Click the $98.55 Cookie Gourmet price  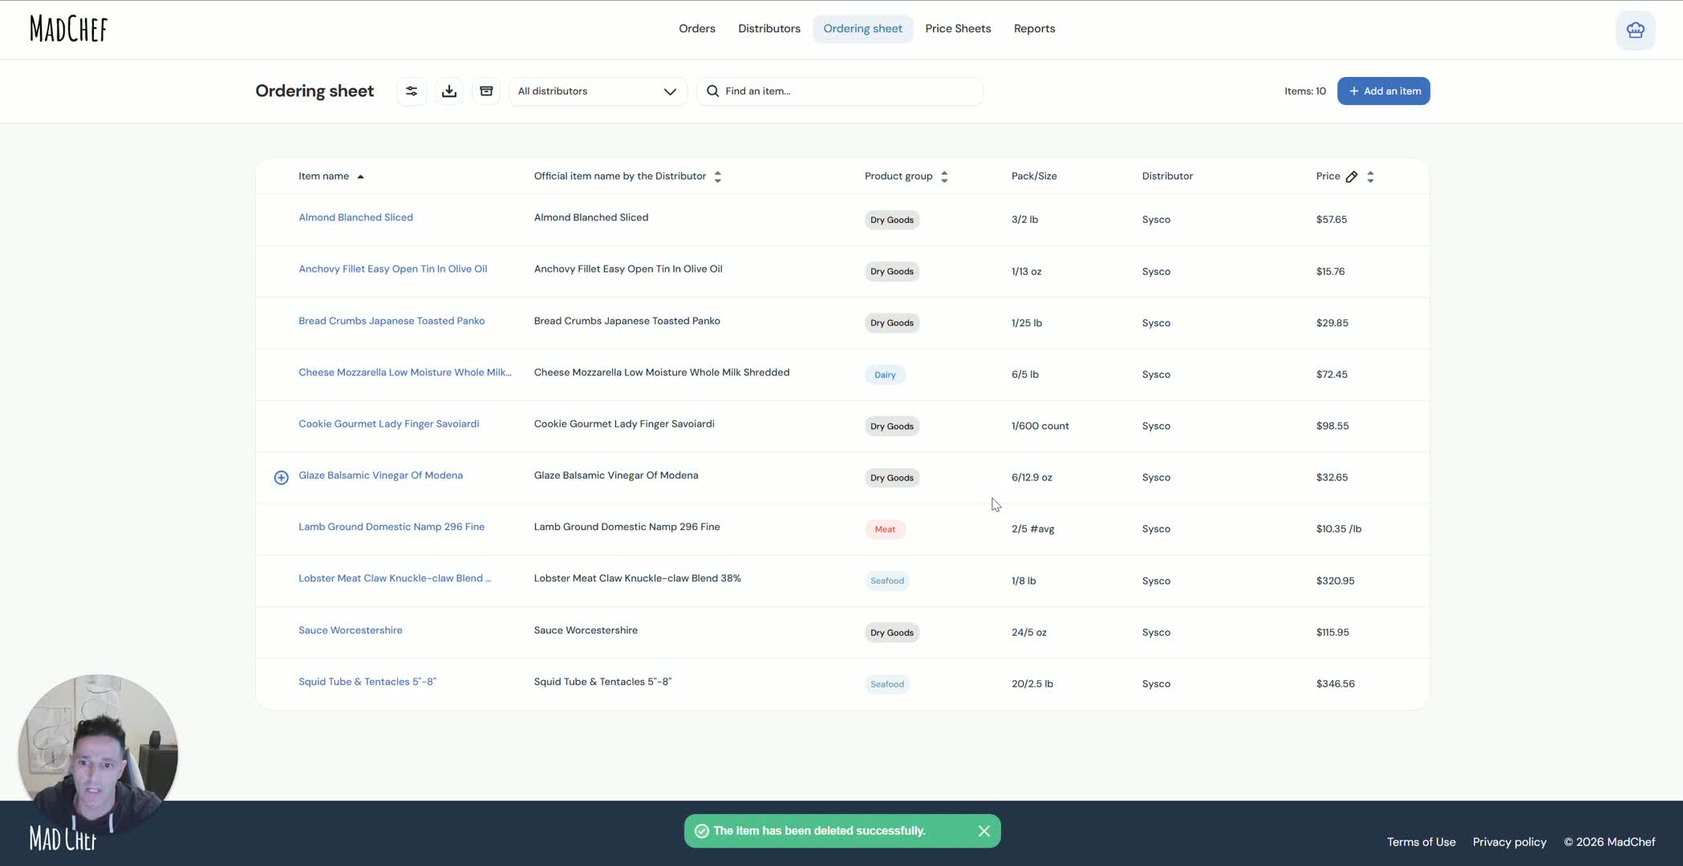point(1332,427)
